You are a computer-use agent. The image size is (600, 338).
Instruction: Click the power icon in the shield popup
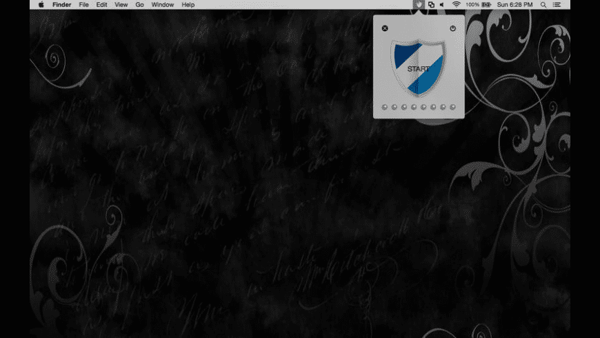coord(452,28)
